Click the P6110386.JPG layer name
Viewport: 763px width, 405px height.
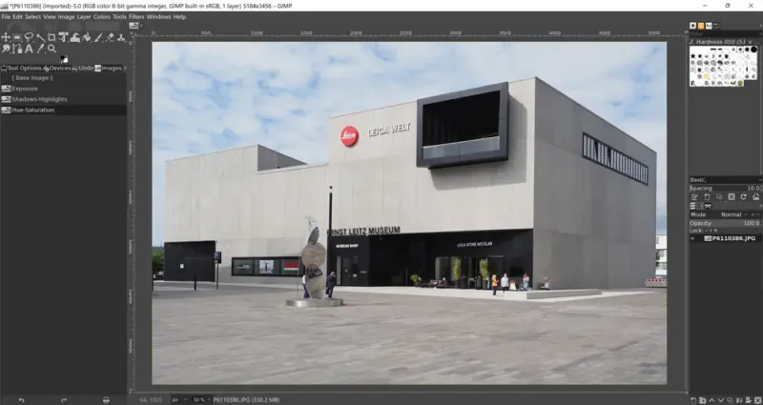[732, 238]
